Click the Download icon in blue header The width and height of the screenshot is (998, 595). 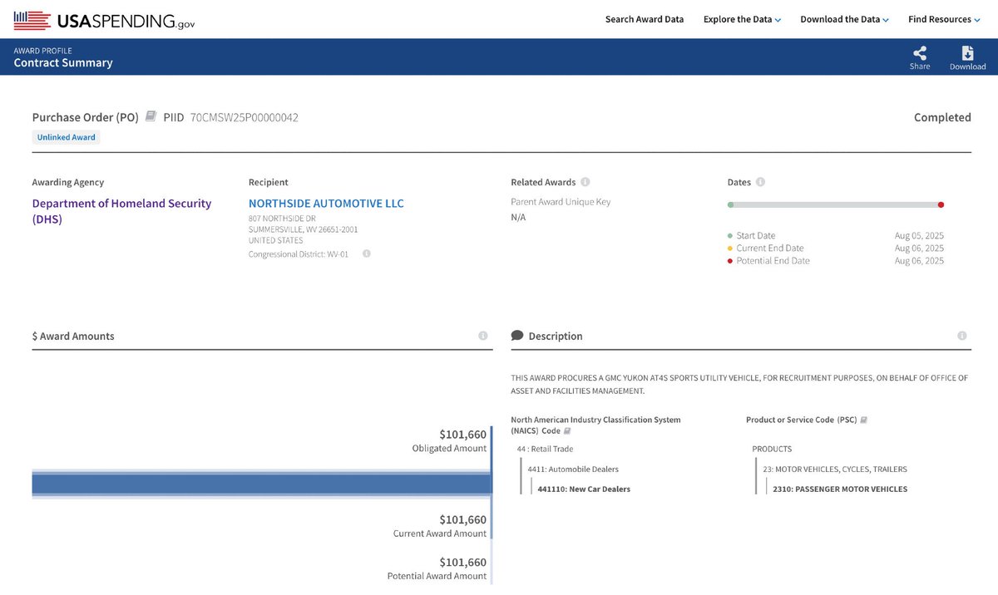pyautogui.click(x=968, y=52)
